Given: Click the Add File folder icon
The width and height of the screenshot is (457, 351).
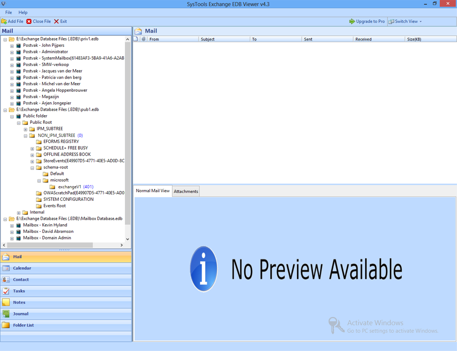Looking at the screenshot, I should pos(4,21).
